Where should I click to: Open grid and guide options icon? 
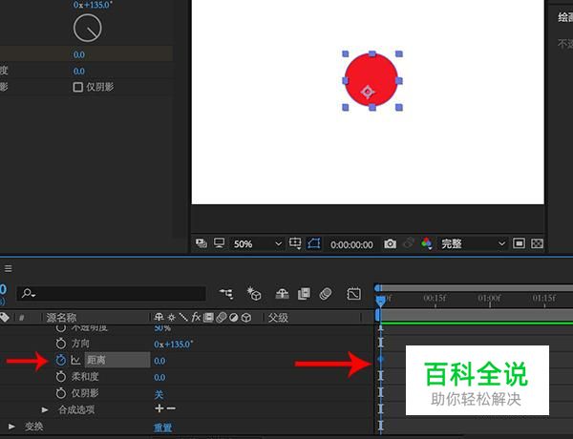pos(295,243)
